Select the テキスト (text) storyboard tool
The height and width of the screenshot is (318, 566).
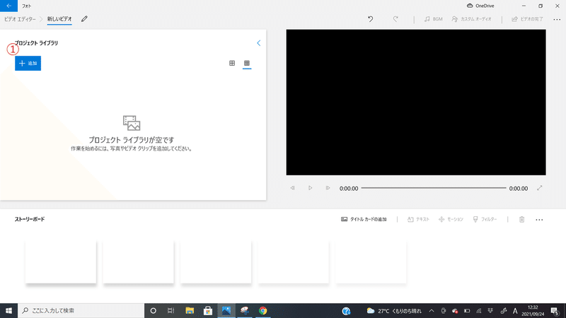tap(418, 219)
